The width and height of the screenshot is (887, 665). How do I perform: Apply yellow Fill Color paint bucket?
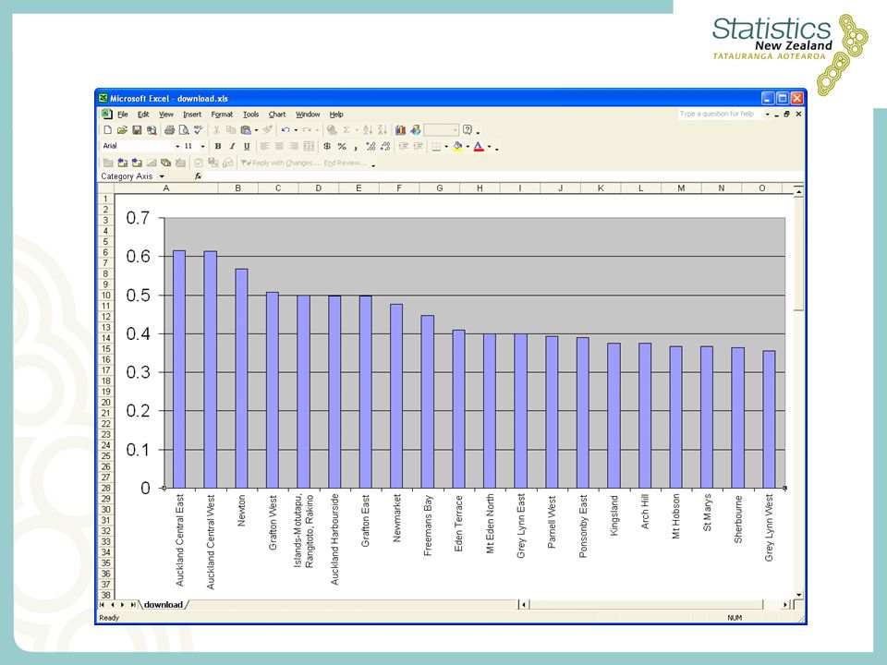457,147
